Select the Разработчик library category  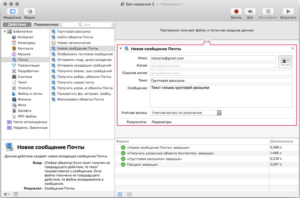pyautogui.click(x=28, y=71)
